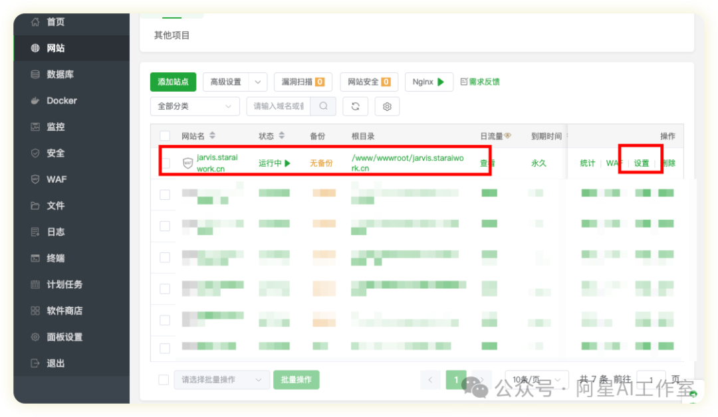Click the 终端 terminal icon in sidebar
Image resolution: width=718 pixels, height=417 pixels.
(x=35, y=258)
